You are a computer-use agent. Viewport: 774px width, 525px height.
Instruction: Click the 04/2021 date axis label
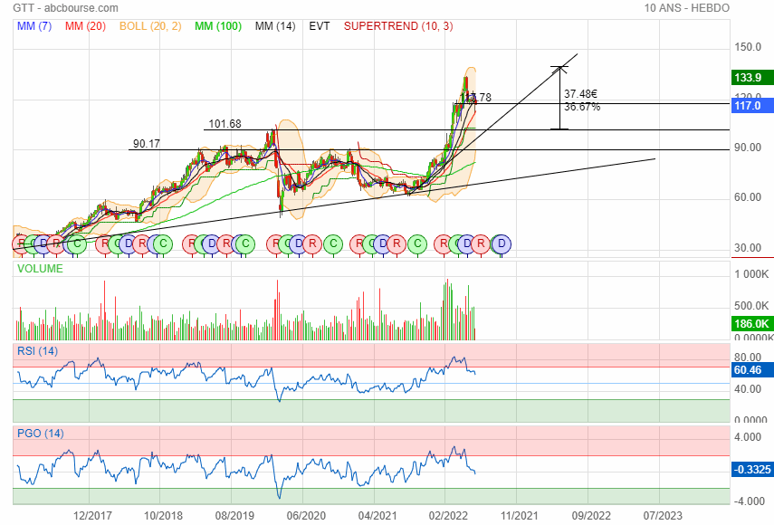point(377,516)
